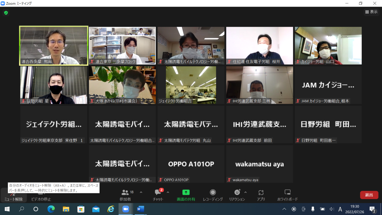The image size is (382, 215).
Task: Open Cortana circle in taskbar
Action: tap(36, 209)
